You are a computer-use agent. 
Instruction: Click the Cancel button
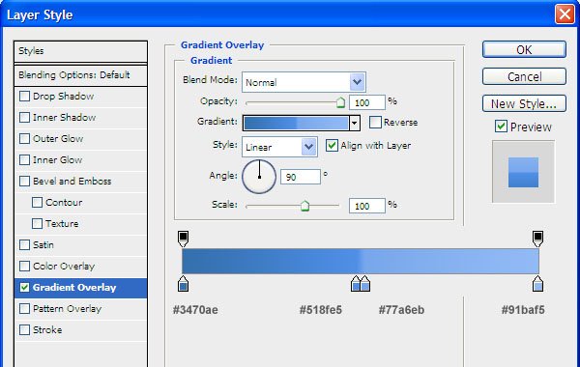pos(524,76)
